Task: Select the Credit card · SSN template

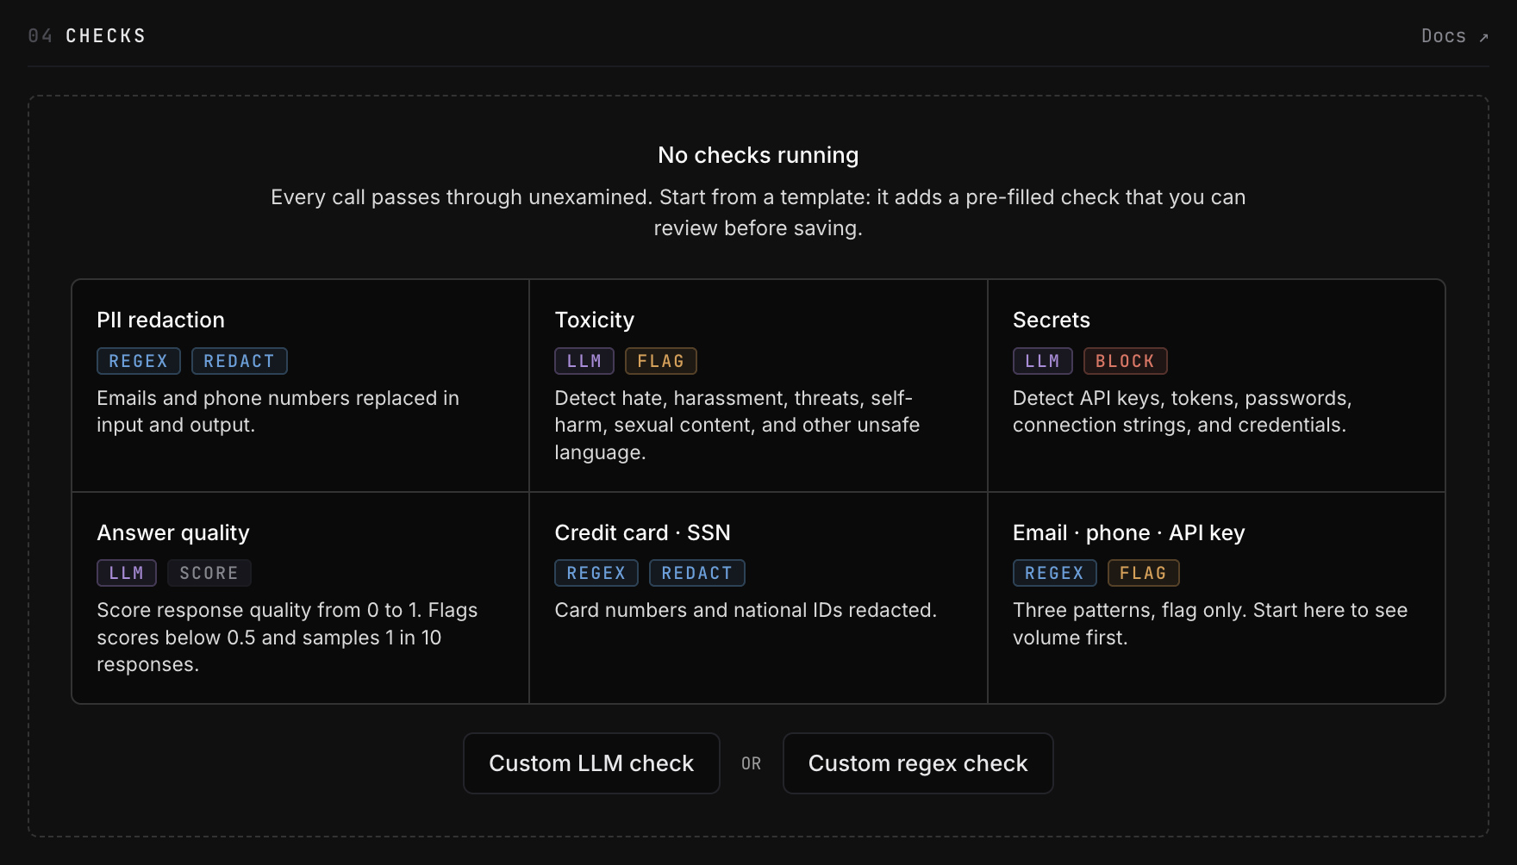Action: pos(758,598)
